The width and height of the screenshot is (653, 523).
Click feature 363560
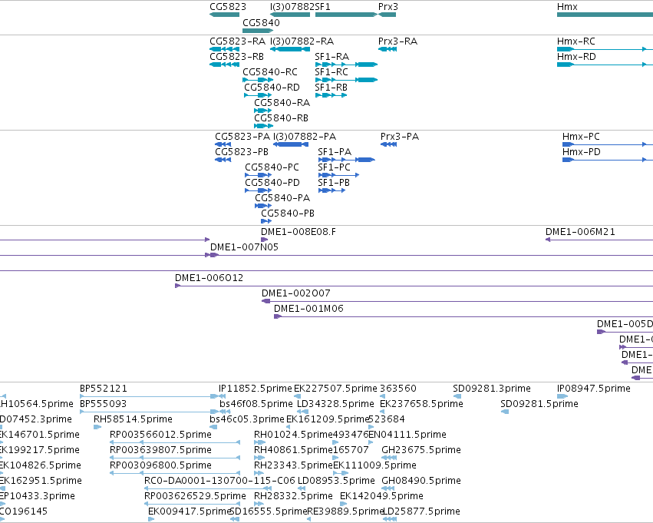(397, 389)
